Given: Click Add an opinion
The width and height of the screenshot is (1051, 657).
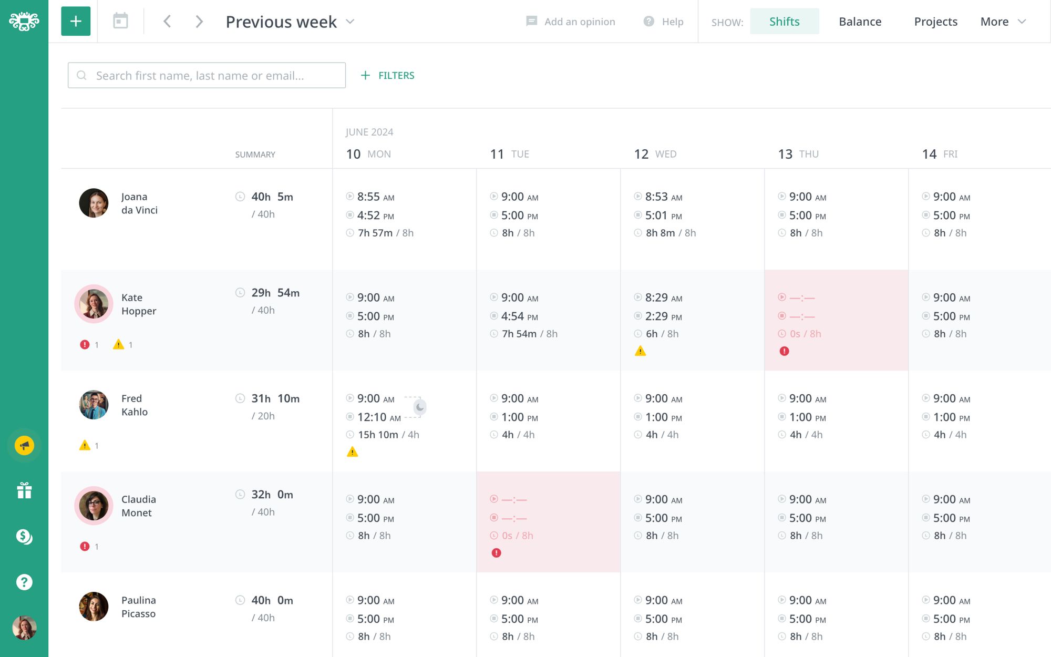Looking at the screenshot, I should coord(570,22).
